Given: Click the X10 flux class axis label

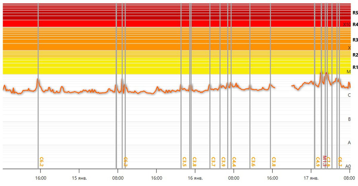Looking at the screenshot, I should click(347, 25).
